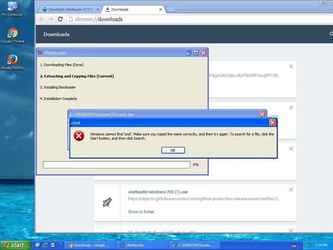
Task: Reload the Chrome downloads page
Action: point(60,19)
